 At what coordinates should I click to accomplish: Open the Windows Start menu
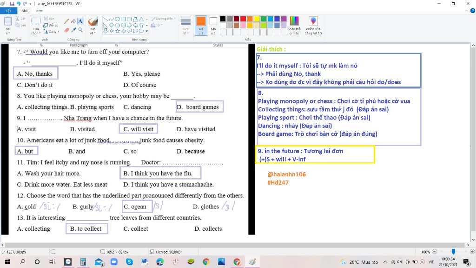tap(7, 261)
